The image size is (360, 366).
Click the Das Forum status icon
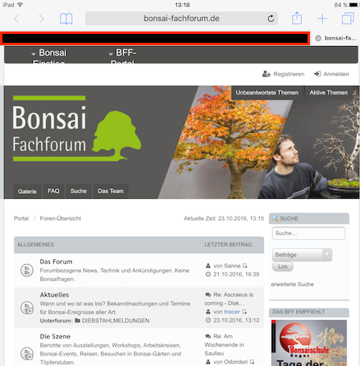pyautogui.click(x=27, y=270)
